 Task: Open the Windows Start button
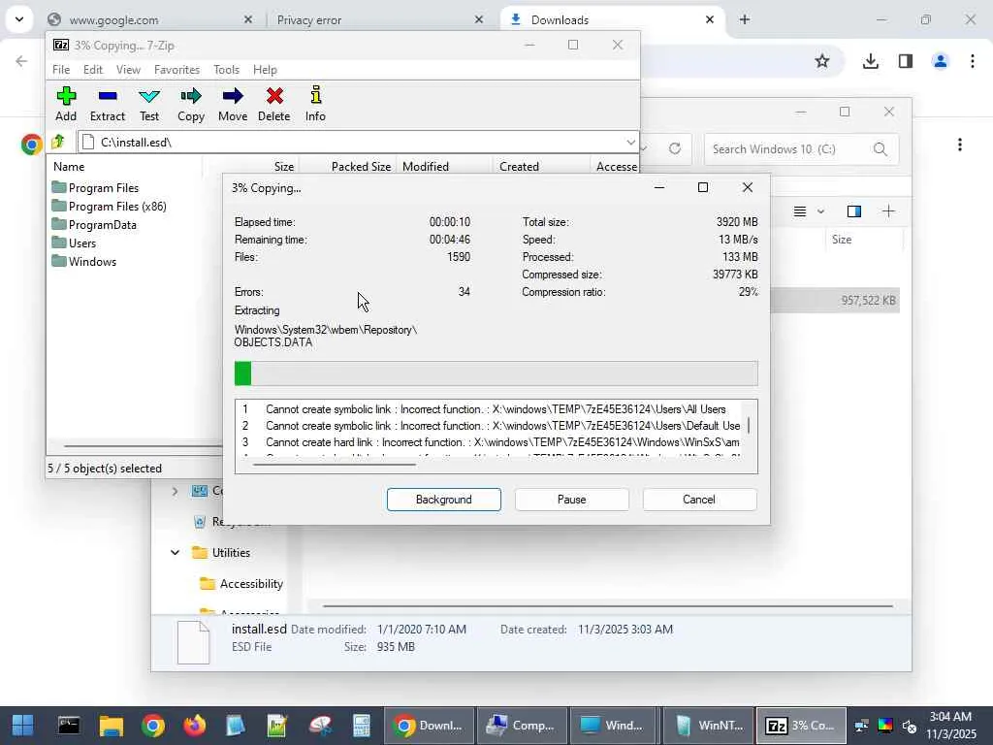[x=23, y=726]
